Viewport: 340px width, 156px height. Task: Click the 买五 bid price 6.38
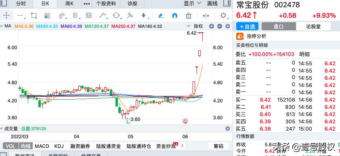tap(265, 129)
